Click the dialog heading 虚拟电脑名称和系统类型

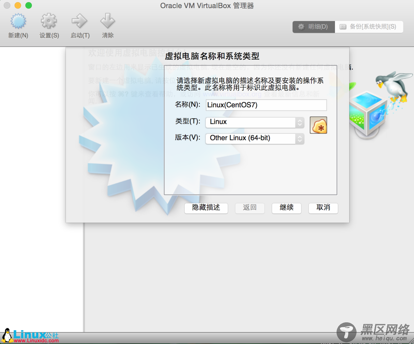coord(212,56)
